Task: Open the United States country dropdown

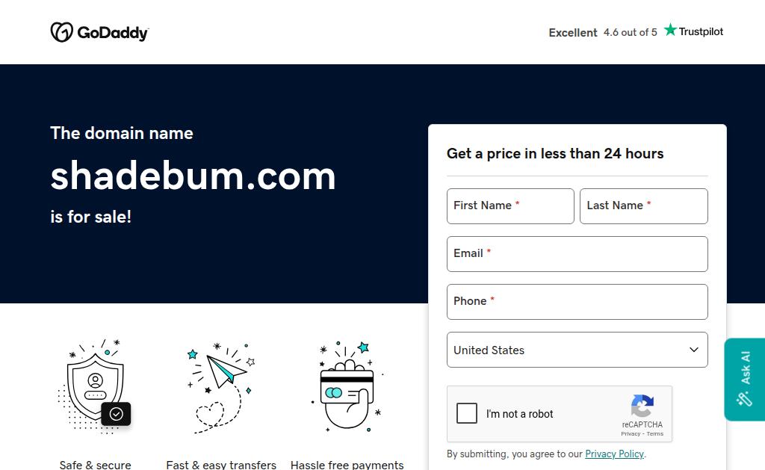Action: point(577,350)
